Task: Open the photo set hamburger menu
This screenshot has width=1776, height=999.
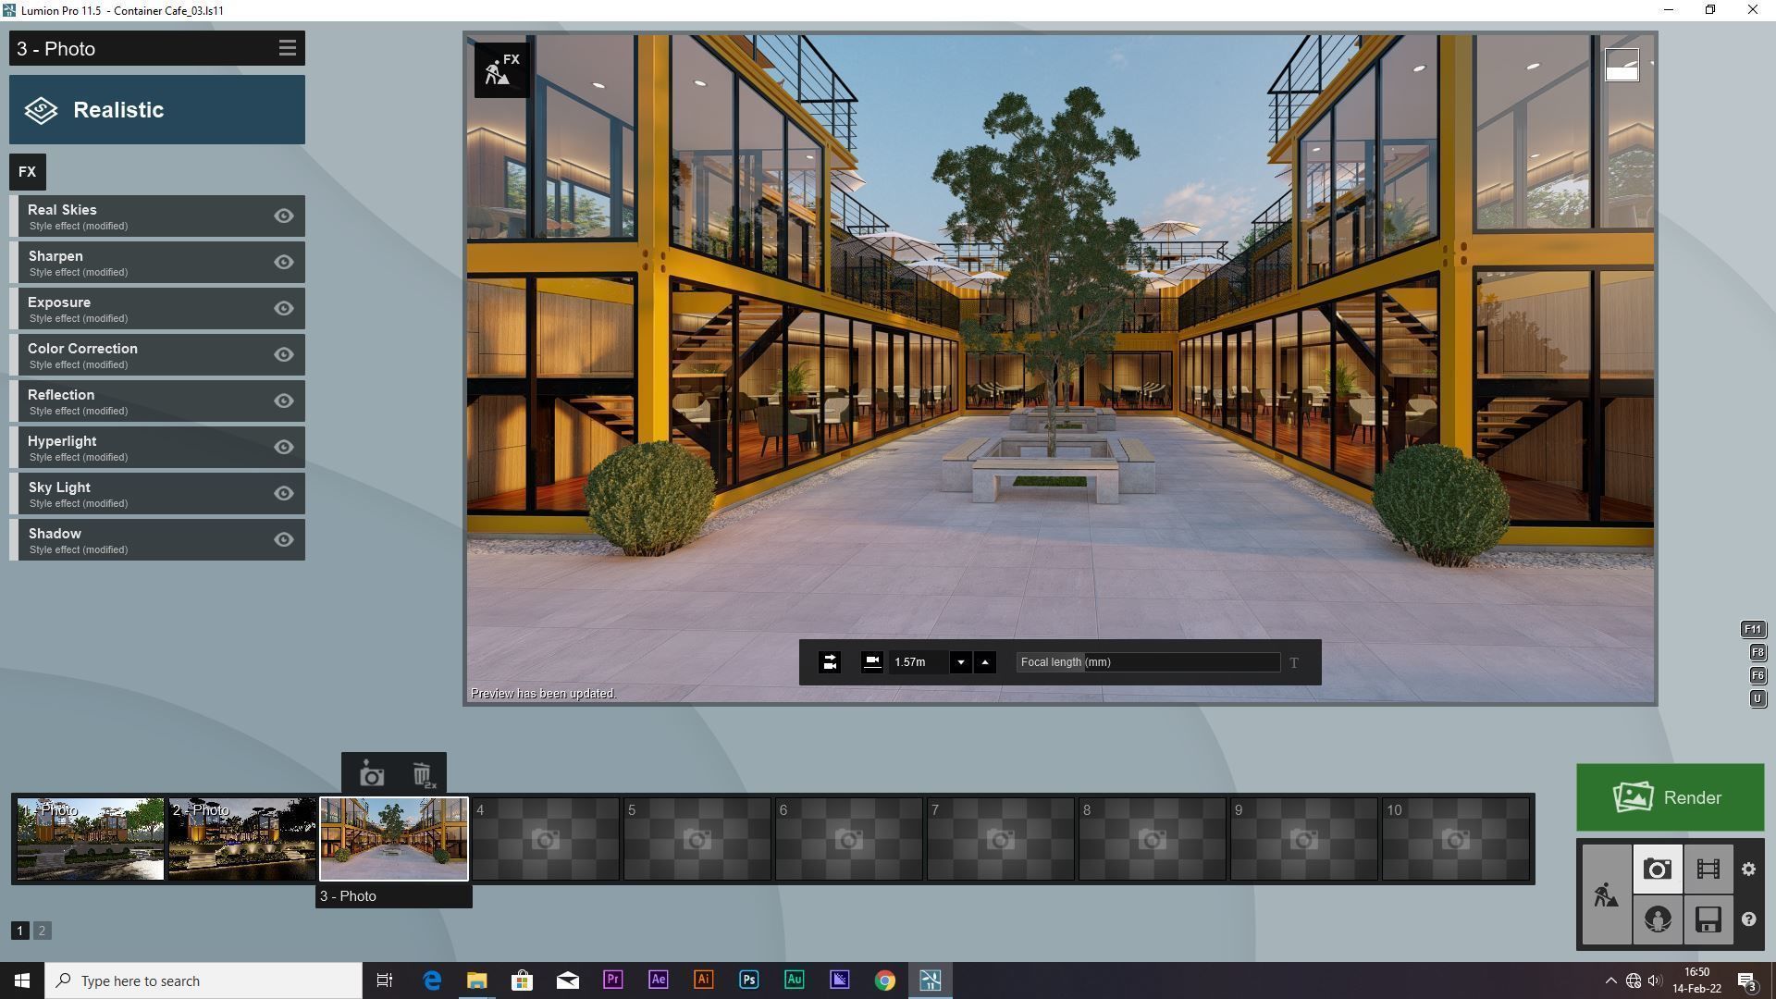Action: [x=287, y=48]
